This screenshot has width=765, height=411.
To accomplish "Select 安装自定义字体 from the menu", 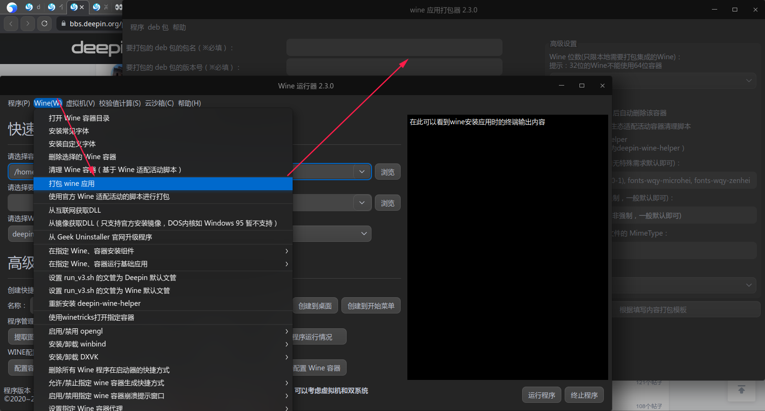I will (163, 144).
